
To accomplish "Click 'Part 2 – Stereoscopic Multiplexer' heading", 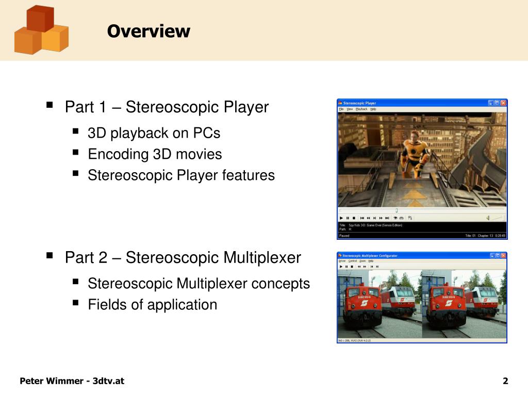I will [x=183, y=258].
